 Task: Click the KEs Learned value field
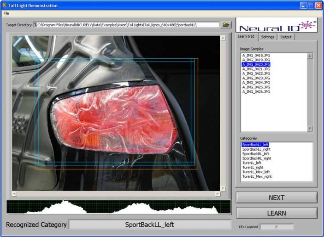(277, 227)
